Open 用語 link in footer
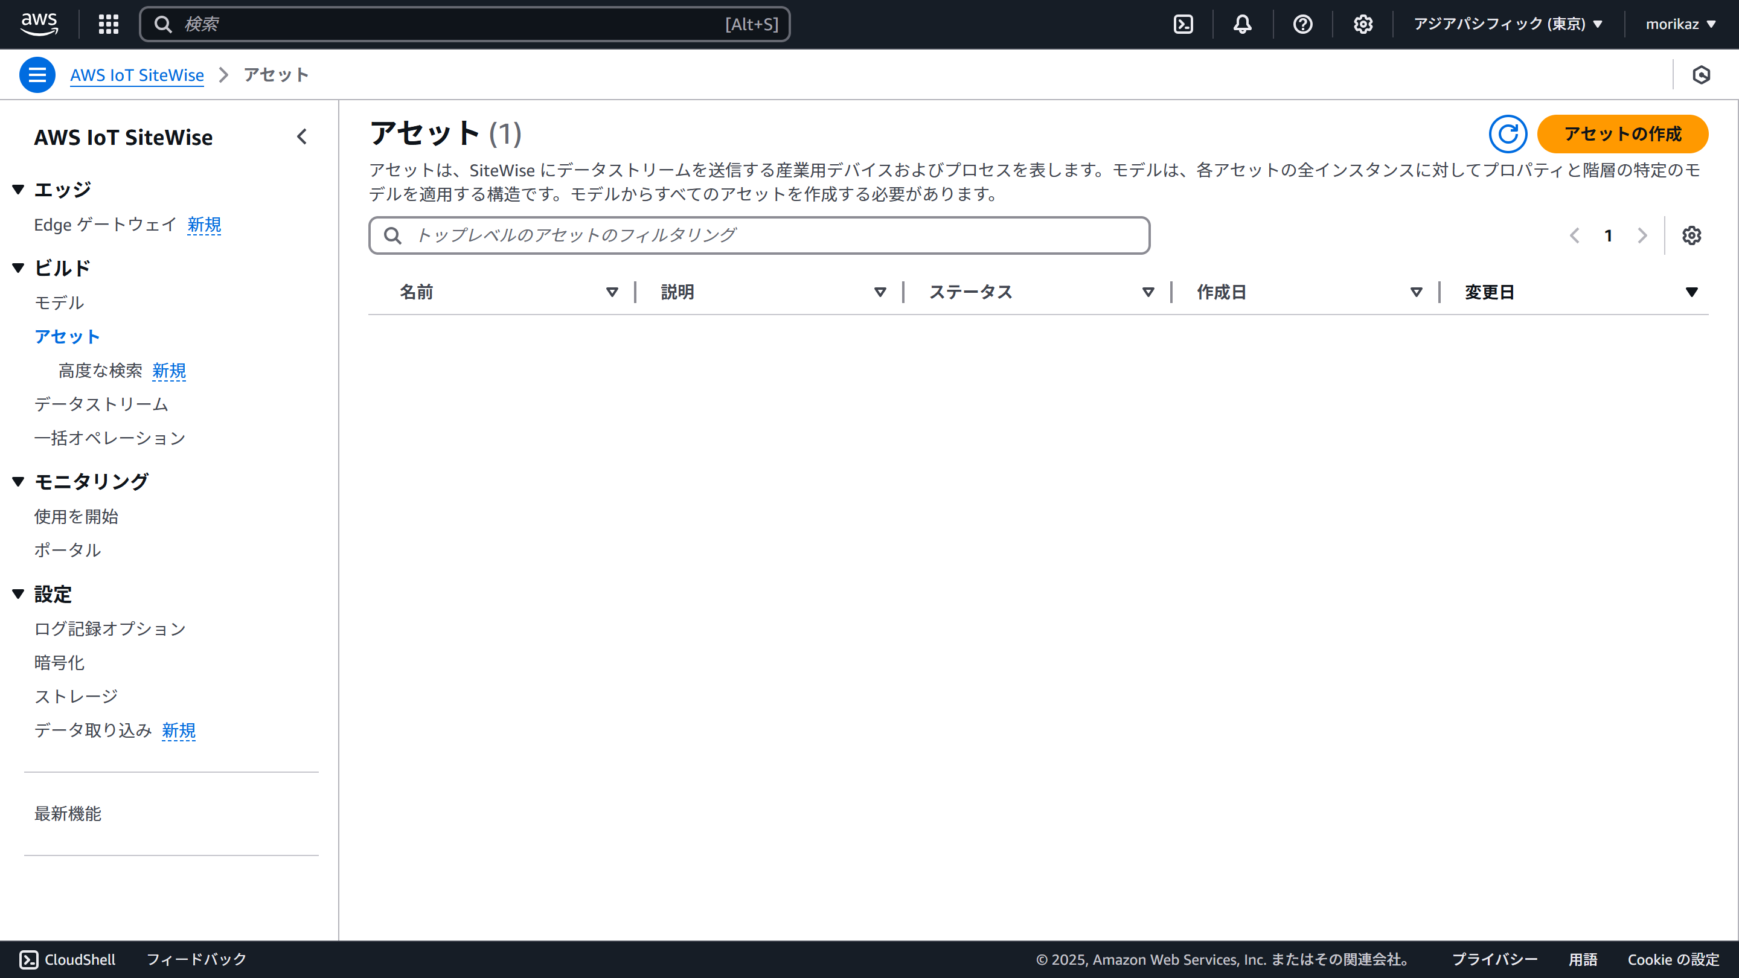Image resolution: width=1739 pixels, height=978 pixels. [1583, 959]
